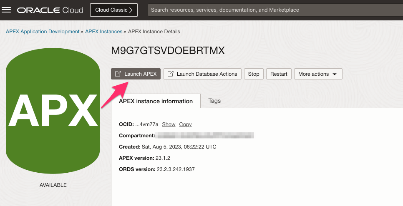Launch APEX with the external-link button
The image size is (403, 206).
tap(136, 74)
